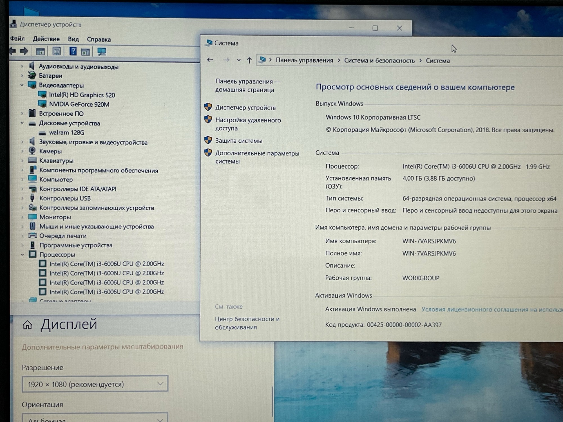Screen dimensions: 563x422
Task: Click the Properties sheet toolbar icon in Device Manager
Action: (x=57, y=51)
